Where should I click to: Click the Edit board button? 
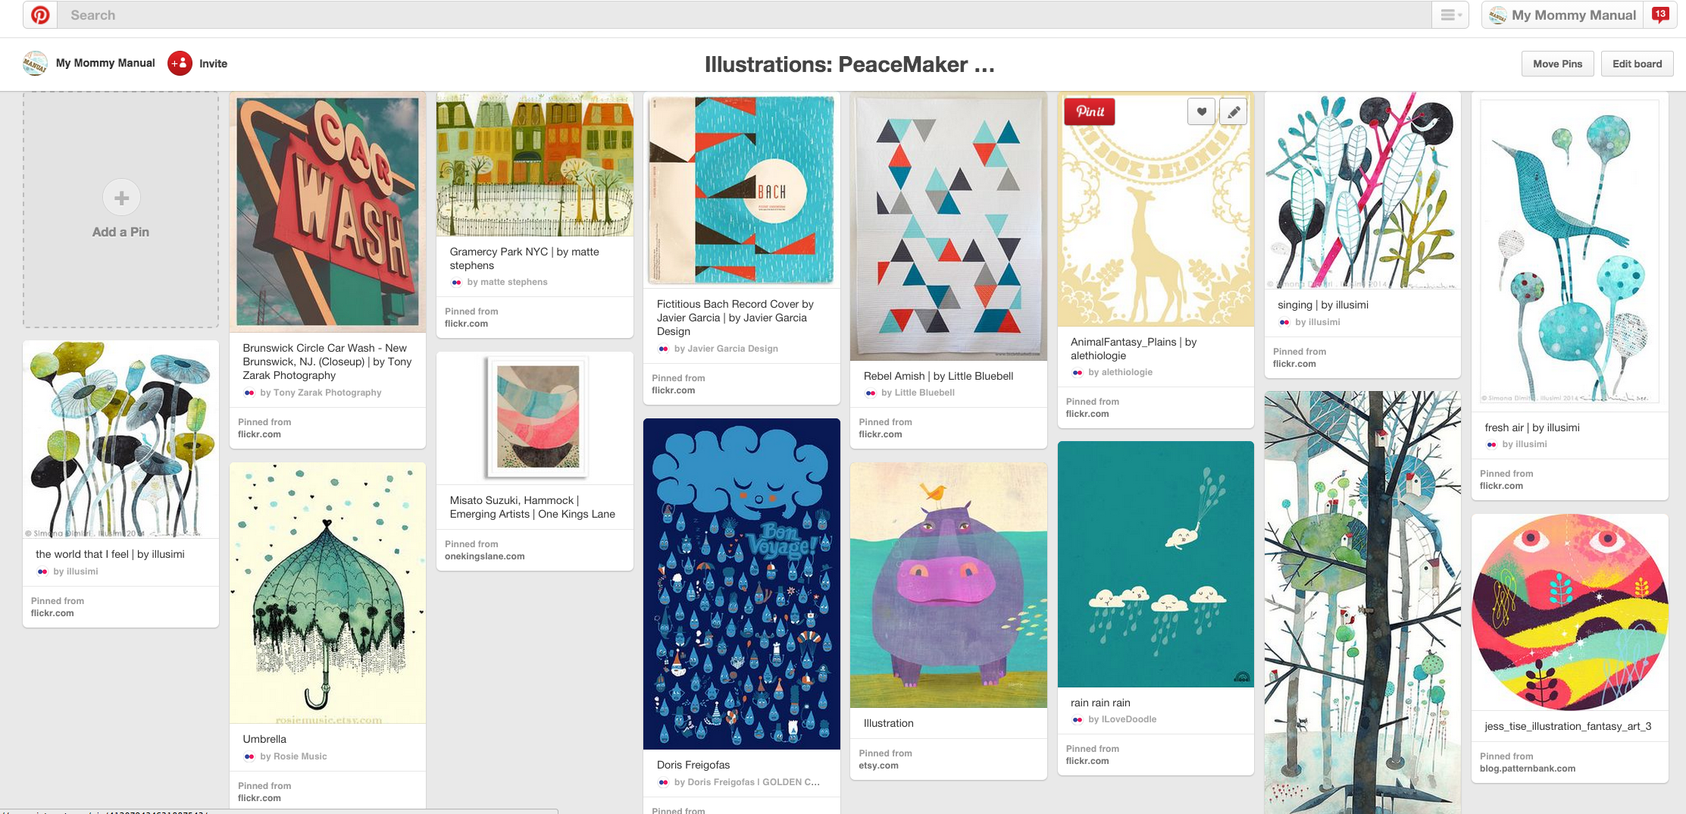pyautogui.click(x=1637, y=64)
